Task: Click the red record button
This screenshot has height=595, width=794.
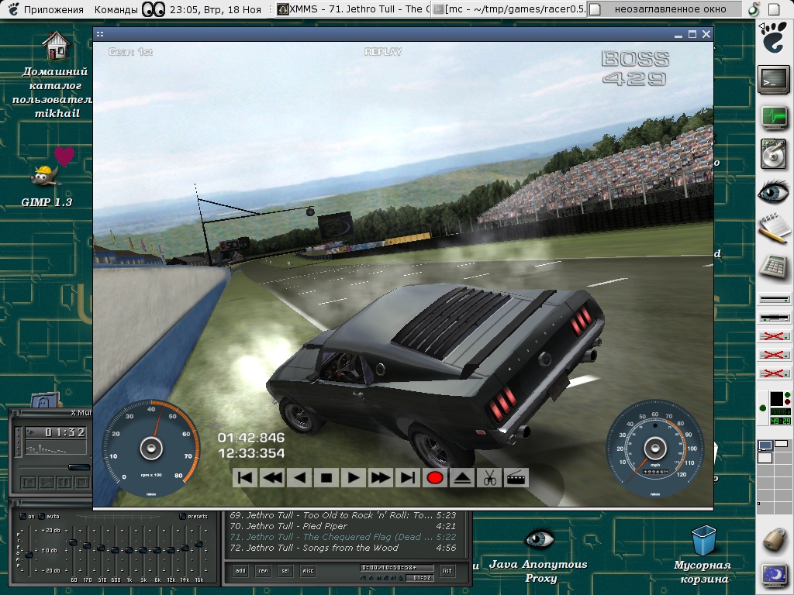Action: click(x=435, y=478)
